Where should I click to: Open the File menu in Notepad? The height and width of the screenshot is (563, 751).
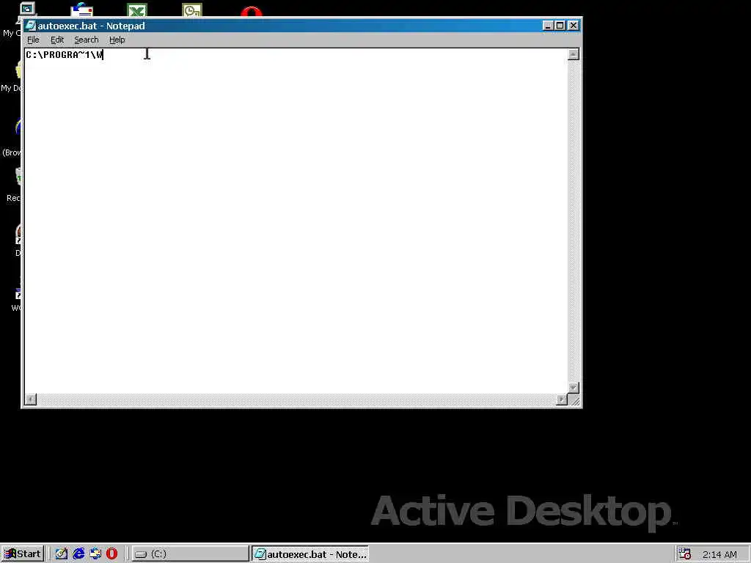[33, 40]
